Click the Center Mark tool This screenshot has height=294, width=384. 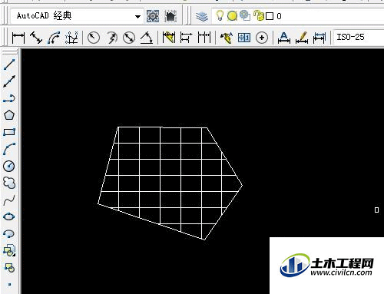[x=262, y=38]
